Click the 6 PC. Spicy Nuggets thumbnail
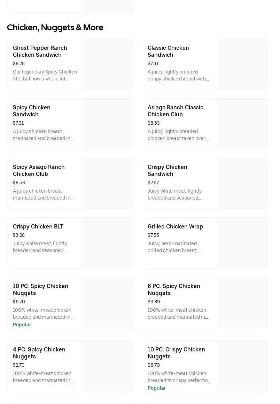 242,303
